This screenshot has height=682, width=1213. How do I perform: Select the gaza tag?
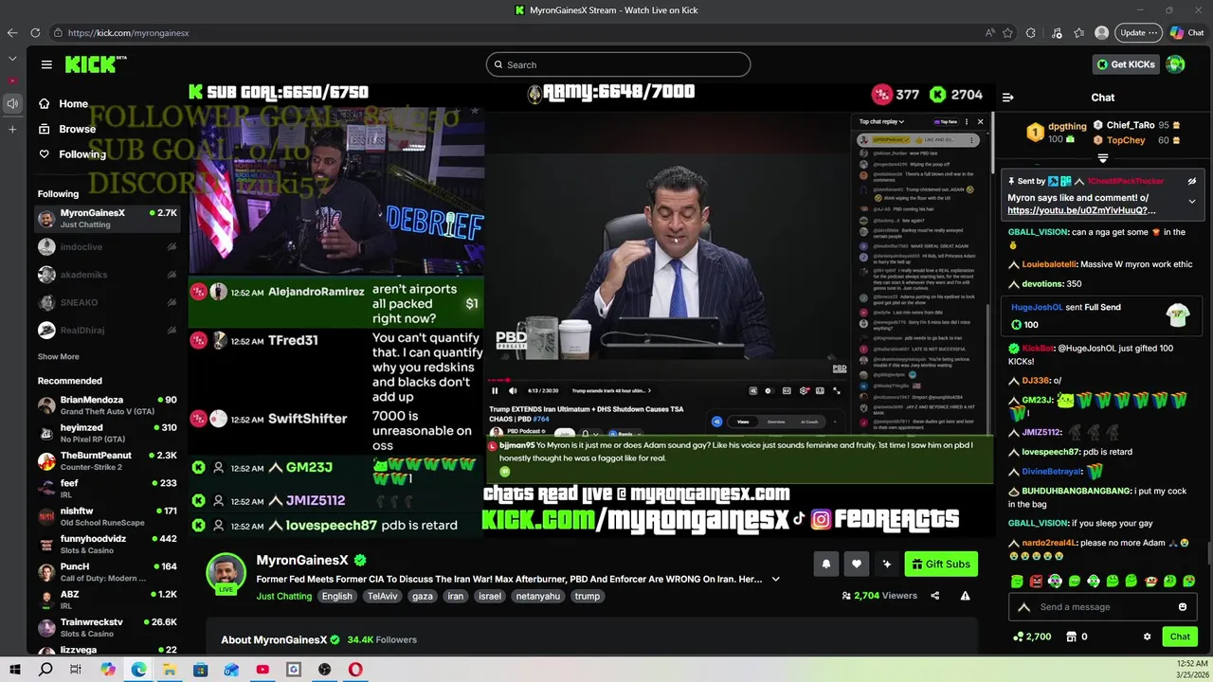tap(422, 596)
